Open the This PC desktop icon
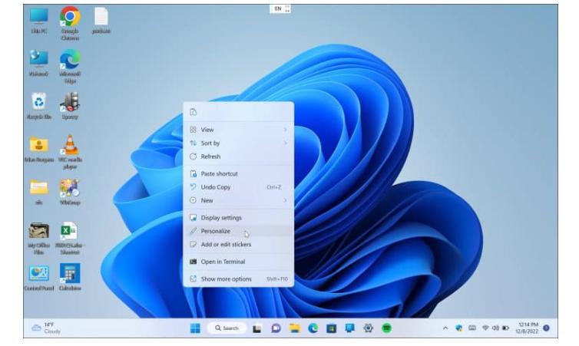 38,21
